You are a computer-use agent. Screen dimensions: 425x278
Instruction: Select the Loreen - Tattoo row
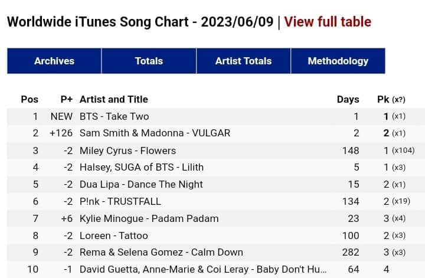pos(114,236)
